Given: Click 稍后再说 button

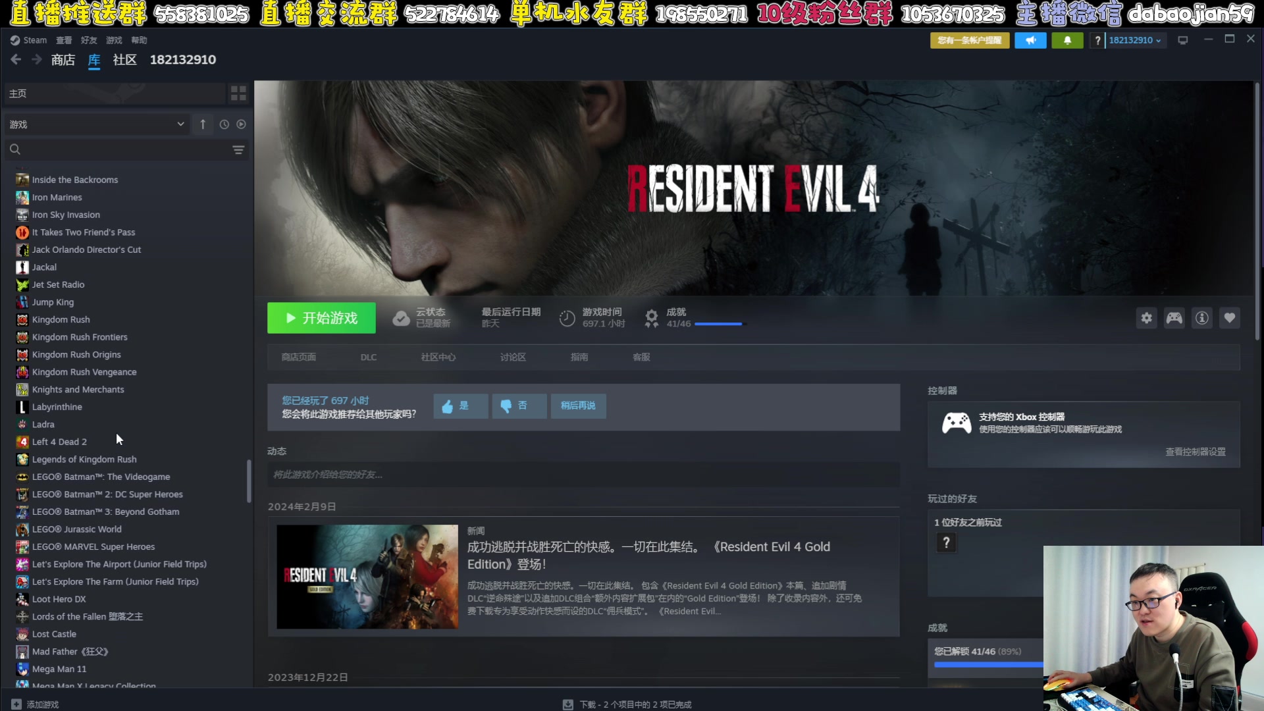Looking at the screenshot, I should click(x=578, y=406).
